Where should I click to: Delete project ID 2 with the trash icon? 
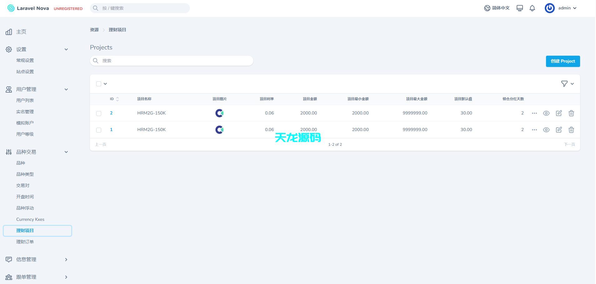571,113
